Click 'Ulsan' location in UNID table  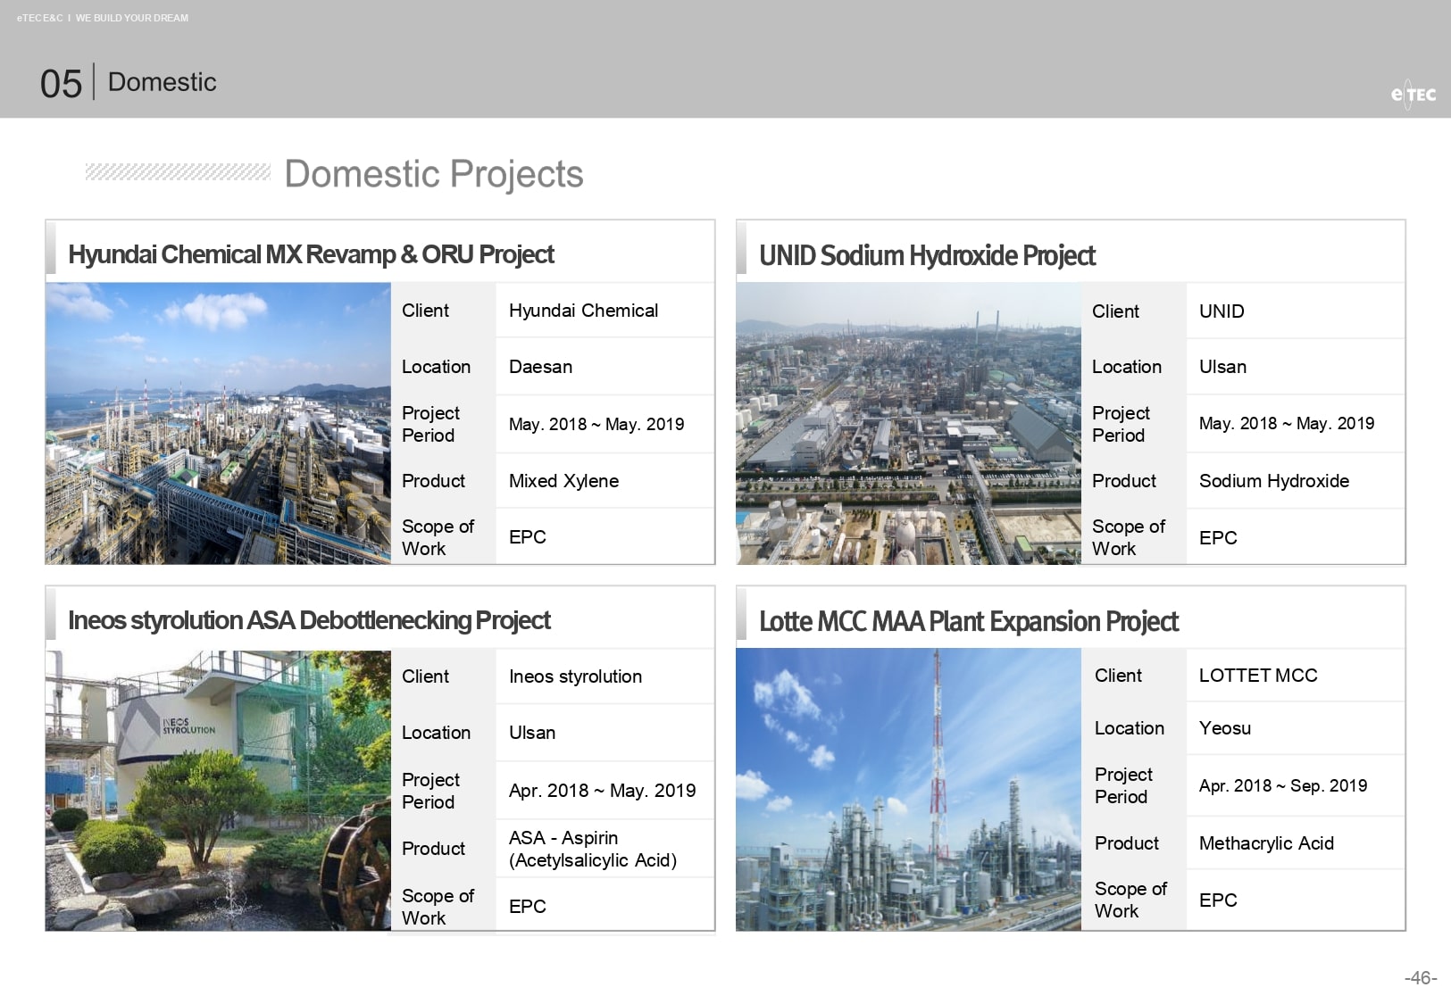pyautogui.click(x=1222, y=367)
